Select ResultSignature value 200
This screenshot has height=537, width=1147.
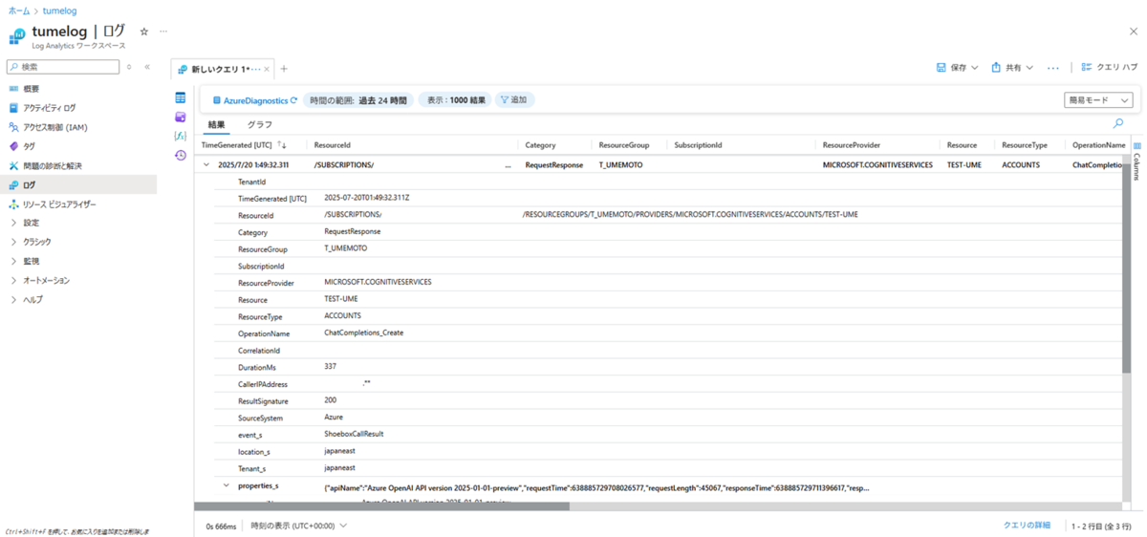tap(331, 400)
